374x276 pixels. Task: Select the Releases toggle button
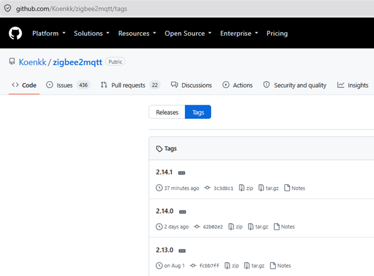[x=167, y=112]
